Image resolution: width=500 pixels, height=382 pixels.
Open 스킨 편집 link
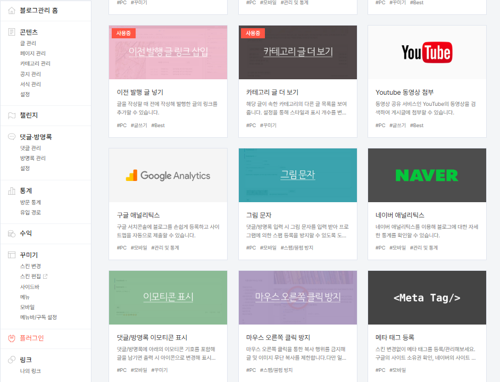coord(31,277)
